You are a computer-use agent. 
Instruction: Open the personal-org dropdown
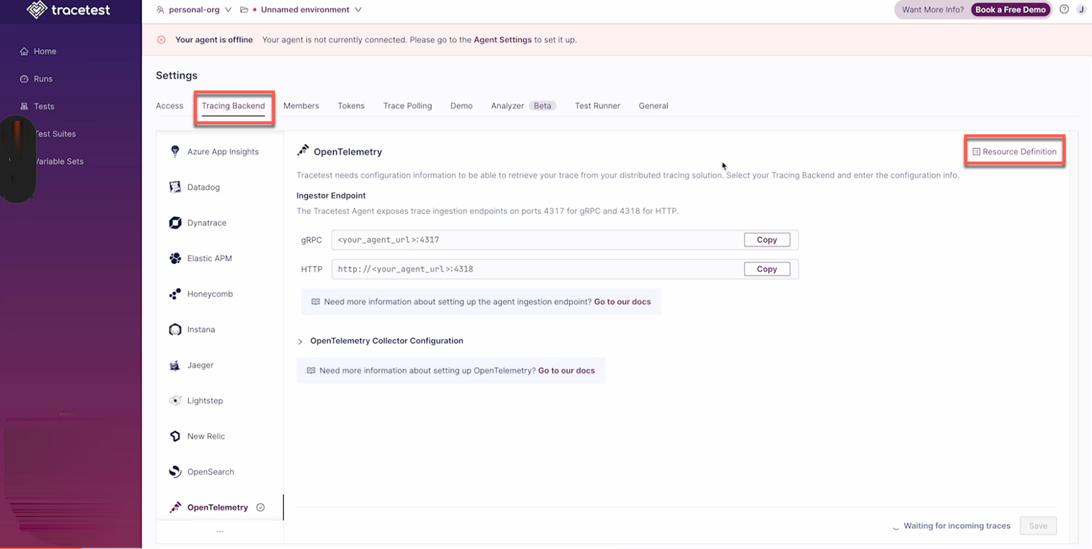194,9
